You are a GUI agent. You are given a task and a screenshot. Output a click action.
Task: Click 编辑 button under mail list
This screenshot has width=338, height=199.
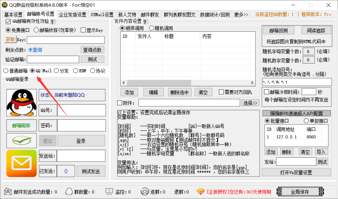[153, 92]
